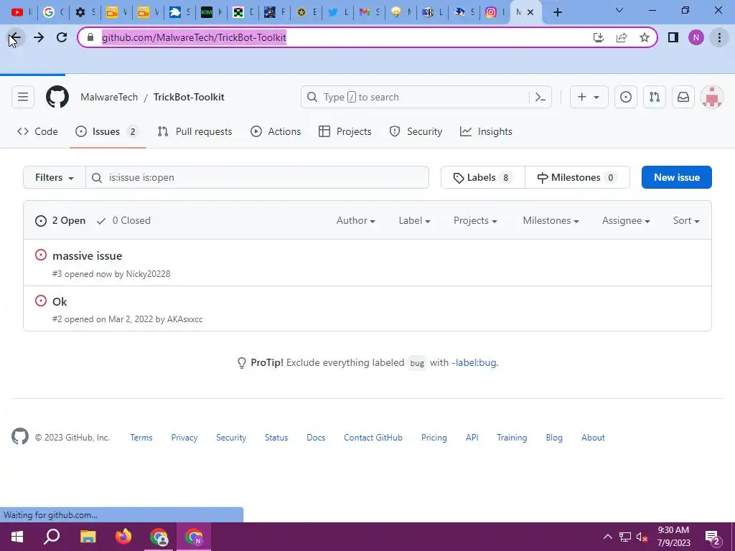Open the footer Pricing link
Image resolution: width=735 pixels, height=551 pixels.
click(x=434, y=438)
